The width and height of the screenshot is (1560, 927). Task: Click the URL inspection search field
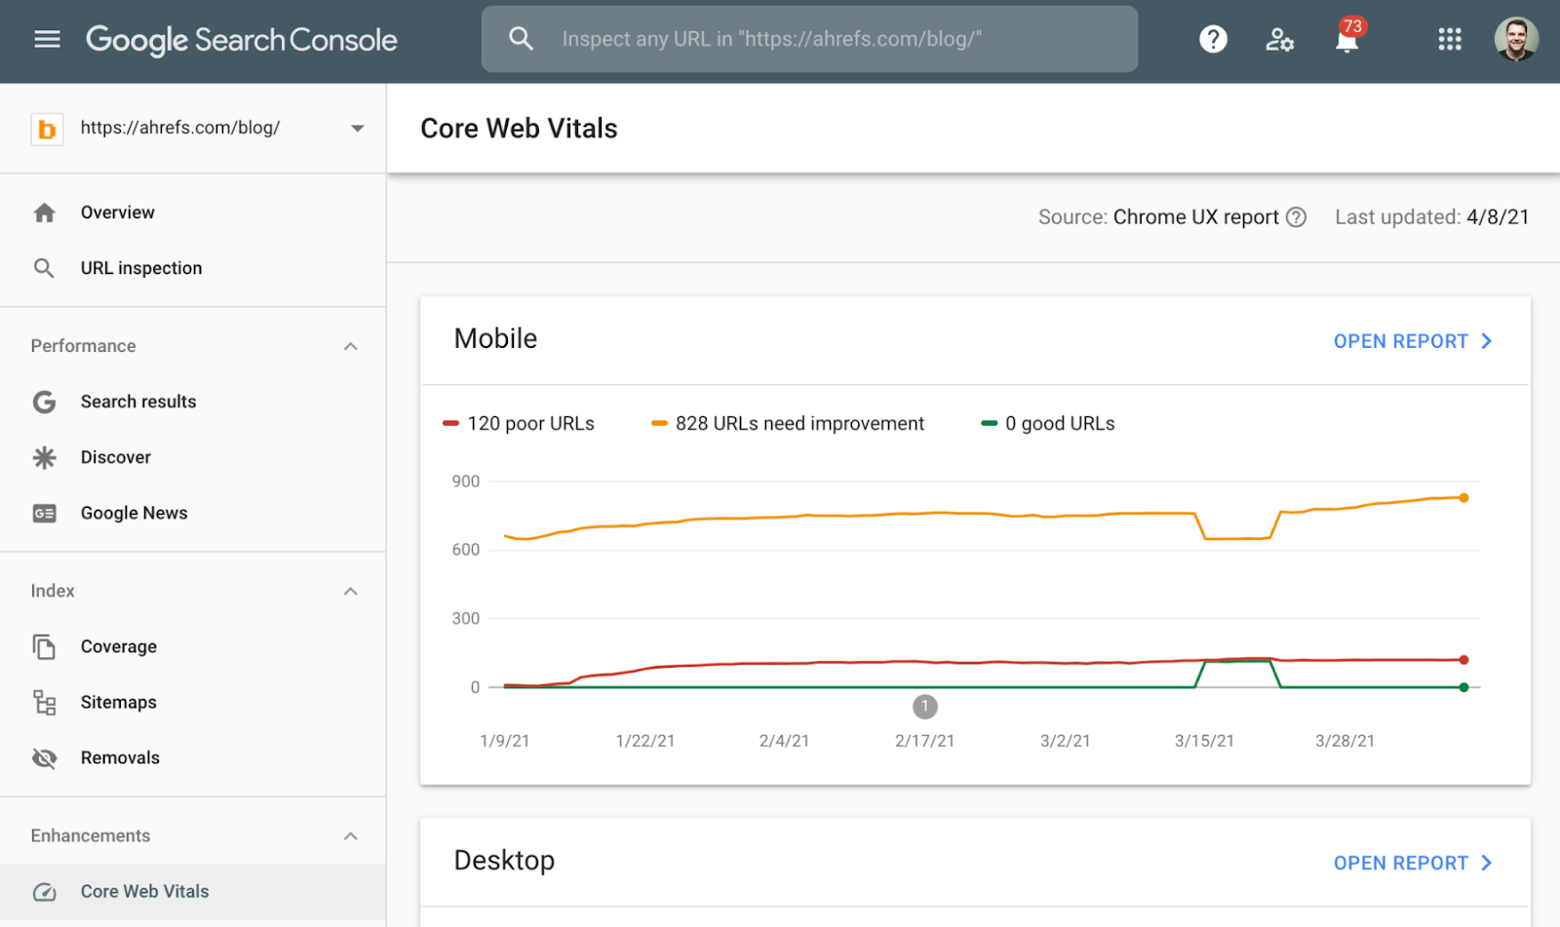click(x=809, y=39)
